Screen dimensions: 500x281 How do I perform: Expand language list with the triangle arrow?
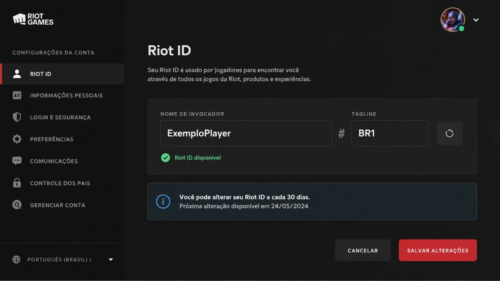tap(111, 260)
